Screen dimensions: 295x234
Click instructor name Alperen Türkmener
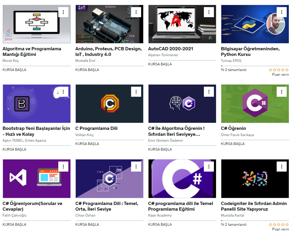tap(163, 55)
